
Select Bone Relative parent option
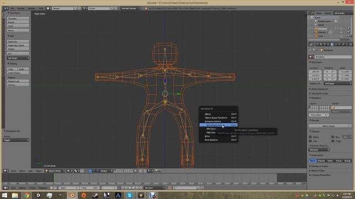coord(219,140)
